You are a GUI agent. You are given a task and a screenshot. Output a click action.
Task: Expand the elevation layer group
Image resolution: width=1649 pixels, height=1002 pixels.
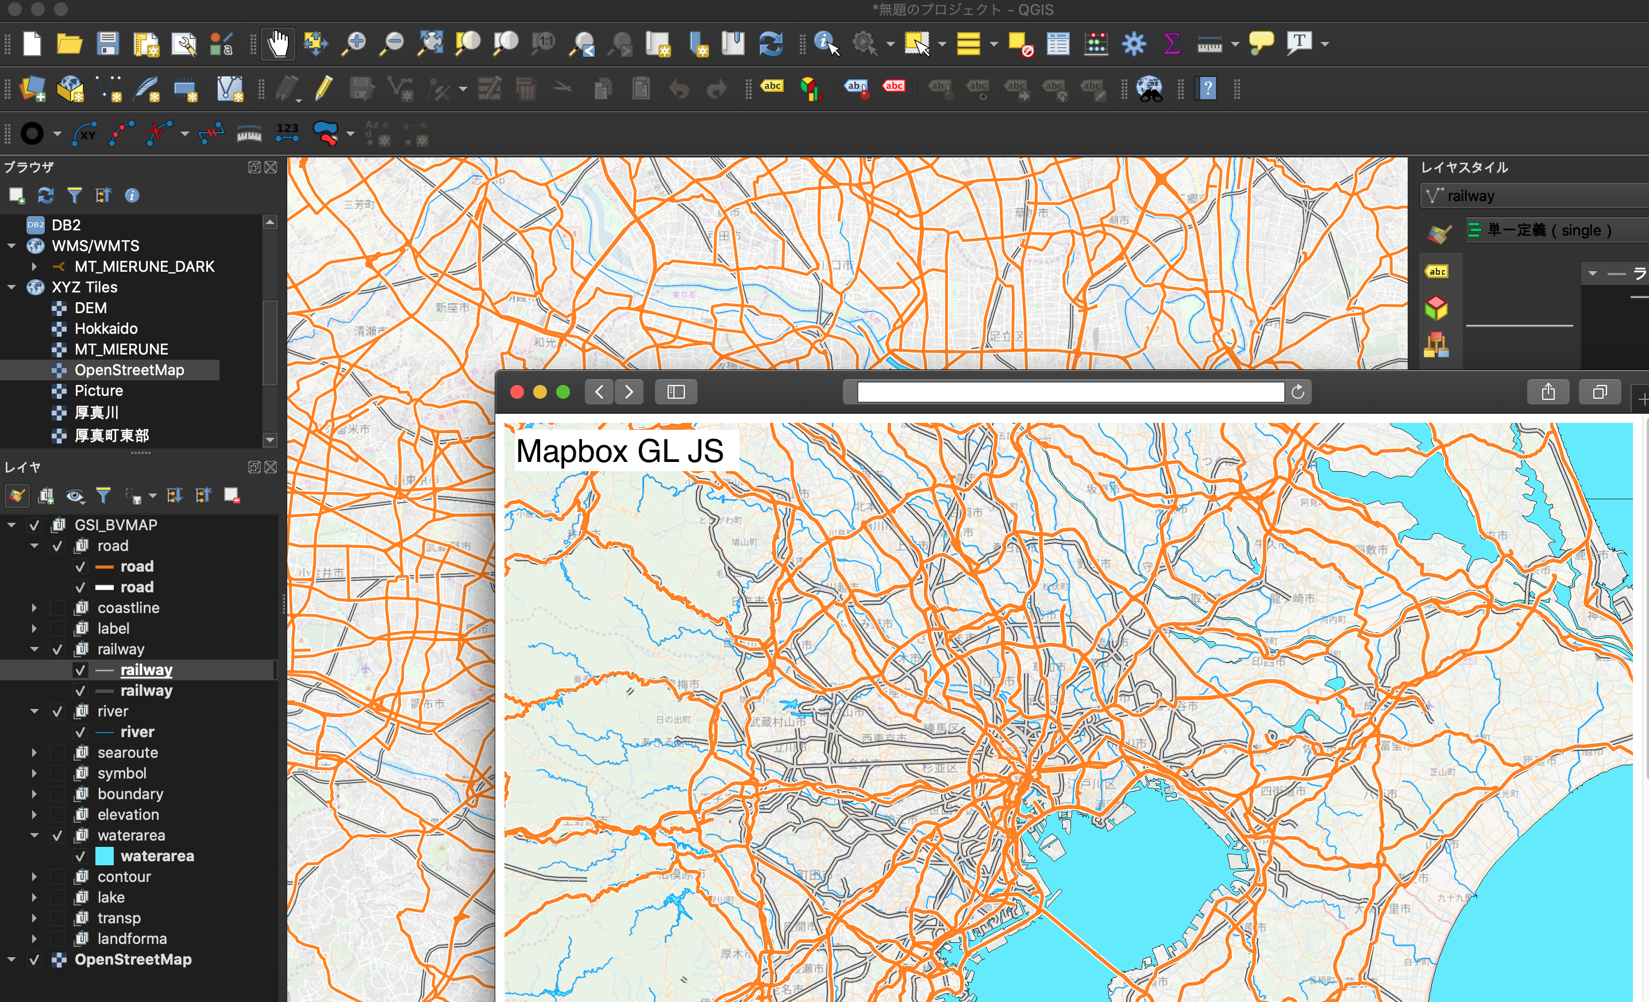click(34, 815)
